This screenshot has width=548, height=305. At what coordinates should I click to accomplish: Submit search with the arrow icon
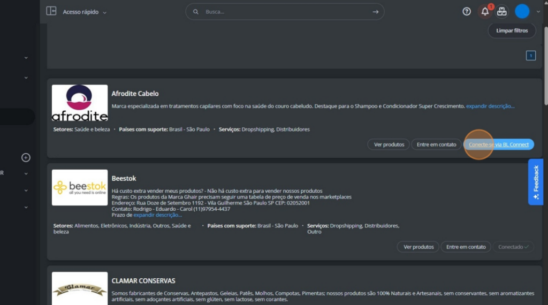pos(375,12)
